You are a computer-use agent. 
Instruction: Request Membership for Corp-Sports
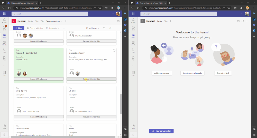(x=39, y=117)
